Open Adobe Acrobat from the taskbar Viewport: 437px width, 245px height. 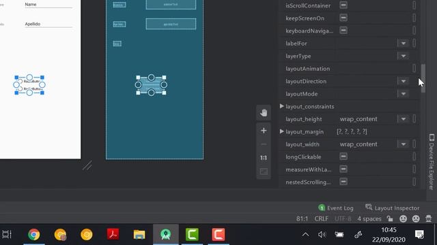pos(113,234)
